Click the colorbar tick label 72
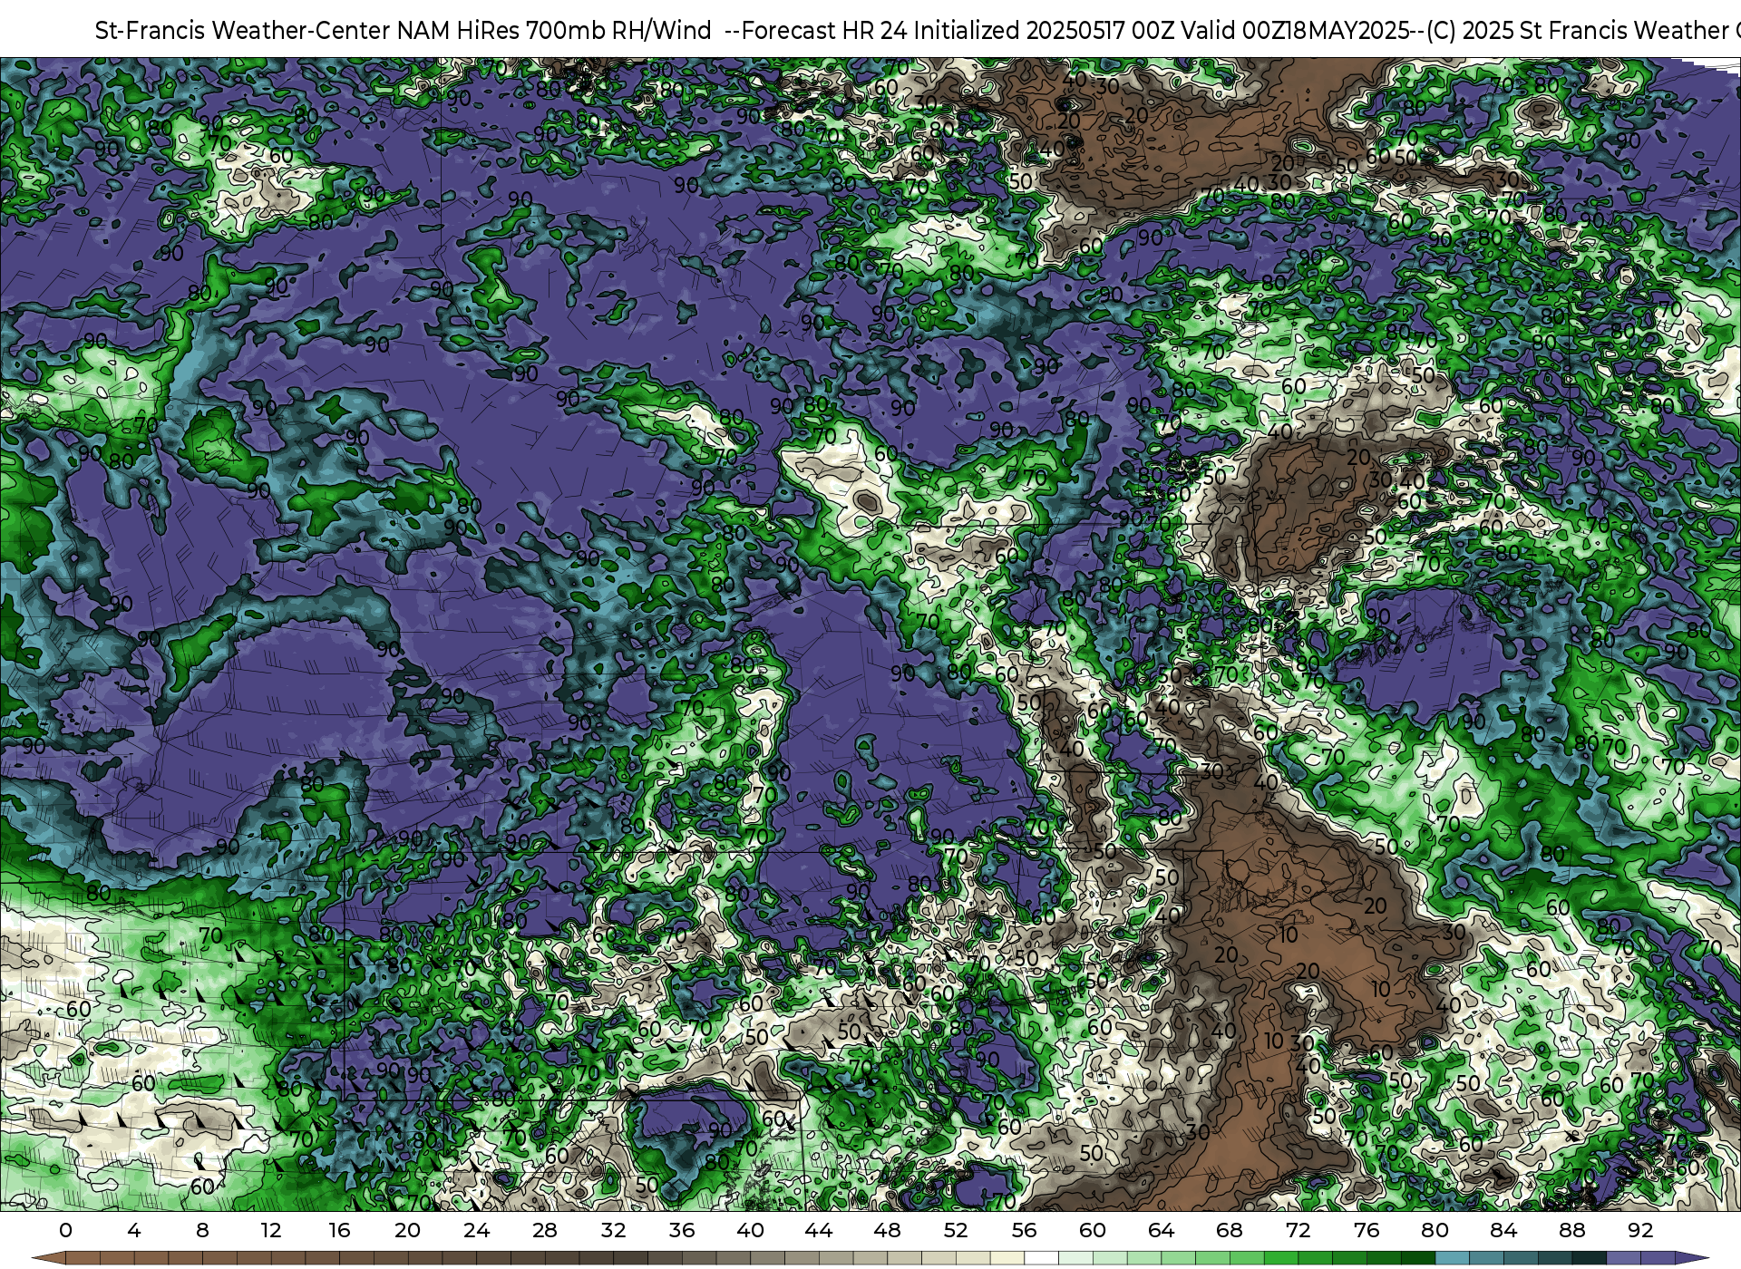This screenshot has height=1269, width=1741. click(1298, 1230)
